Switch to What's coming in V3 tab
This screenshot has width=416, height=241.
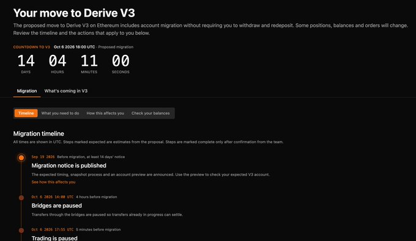tap(66, 91)
